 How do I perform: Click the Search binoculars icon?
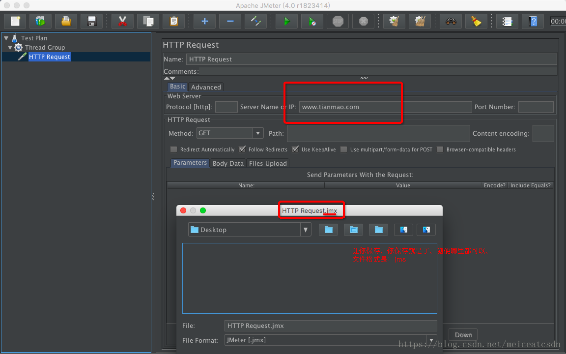point(451,21)
